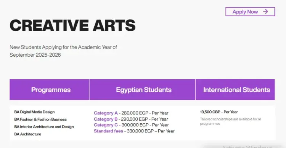Click the September 2025-2026 academic year text
Viewport: 286px width, 148px height.
click(35, 55)
